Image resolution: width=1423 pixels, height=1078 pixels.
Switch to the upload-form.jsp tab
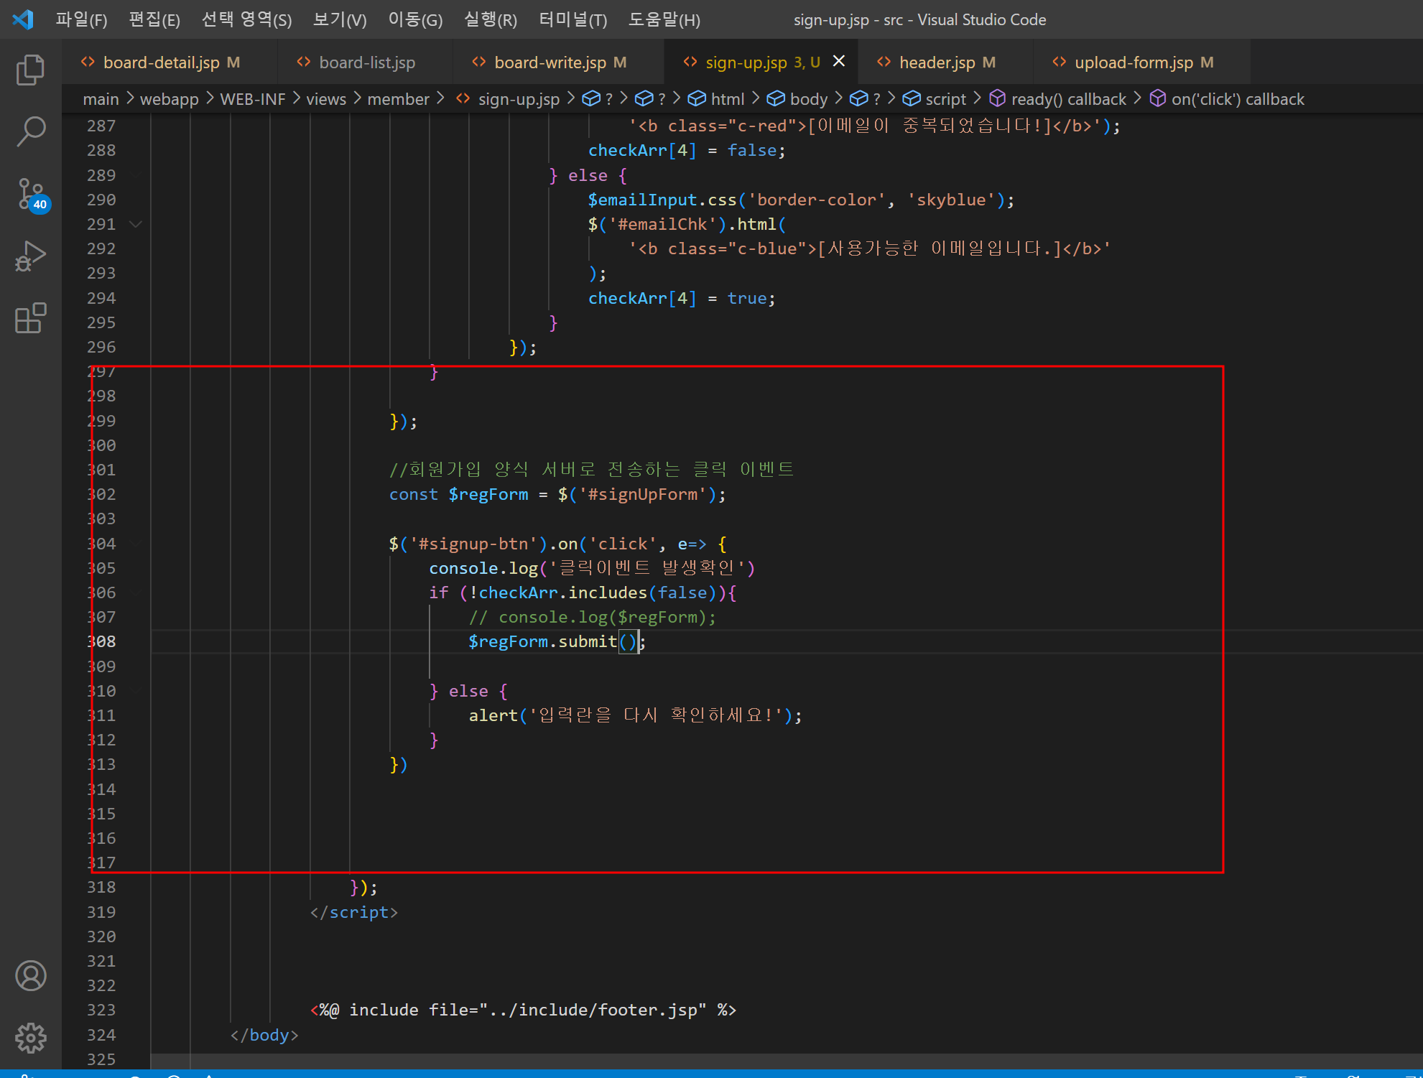pos(1142,62)
